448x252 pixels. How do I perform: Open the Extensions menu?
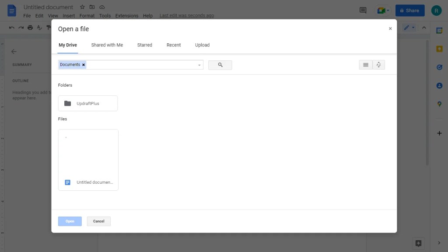click(x=126, y=16)
